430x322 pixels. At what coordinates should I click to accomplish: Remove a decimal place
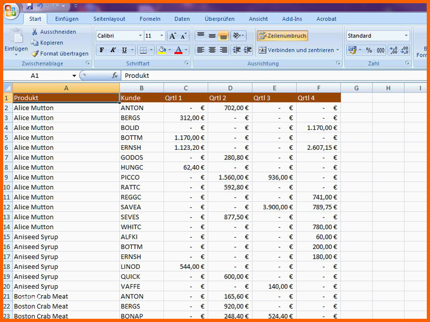coord(405,50)
